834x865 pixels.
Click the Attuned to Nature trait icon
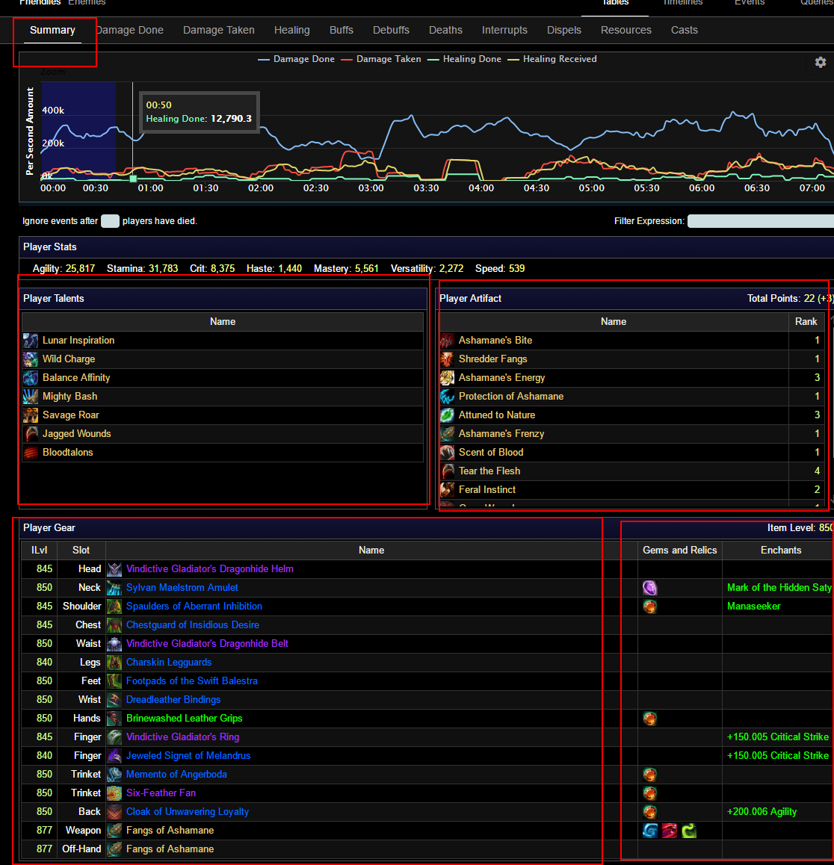447,415
